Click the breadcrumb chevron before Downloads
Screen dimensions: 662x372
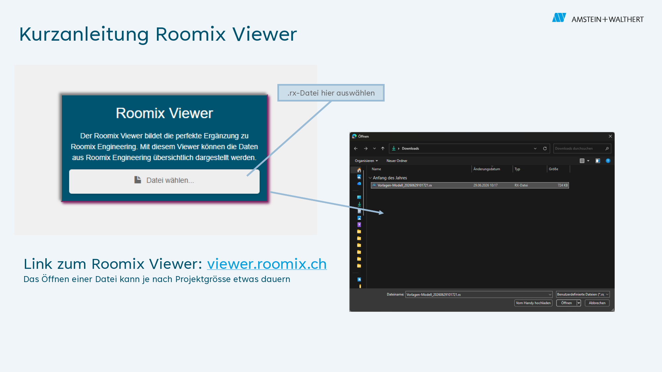pyautogui.click(x=399, y=148)
